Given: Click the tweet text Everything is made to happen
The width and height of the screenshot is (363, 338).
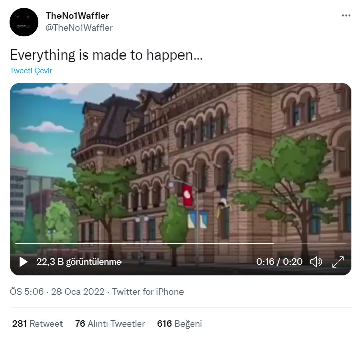Looking at the screenshot, I should 106,55.
